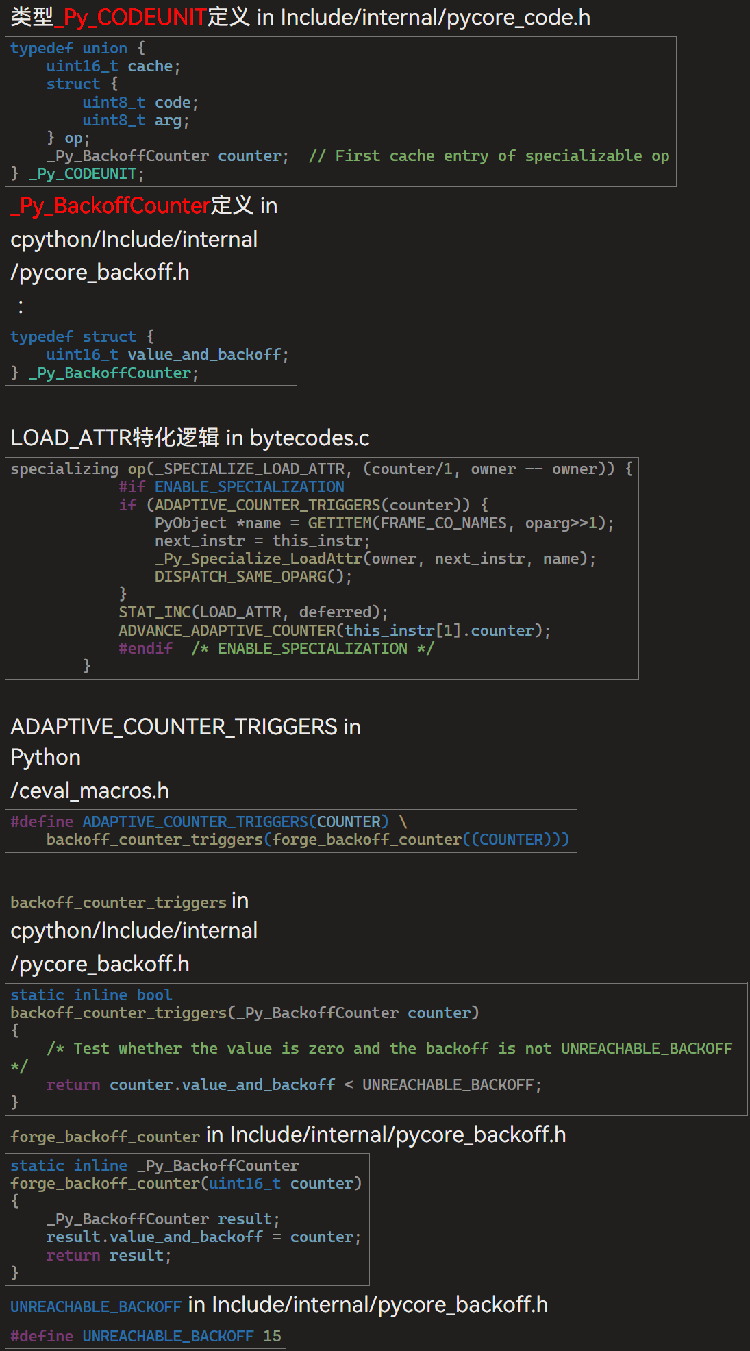Click the 'LOAD_ATTR特化逻辑 in bytecodes.c' heading
The image size is (750, 1351).
pos(190,438)
